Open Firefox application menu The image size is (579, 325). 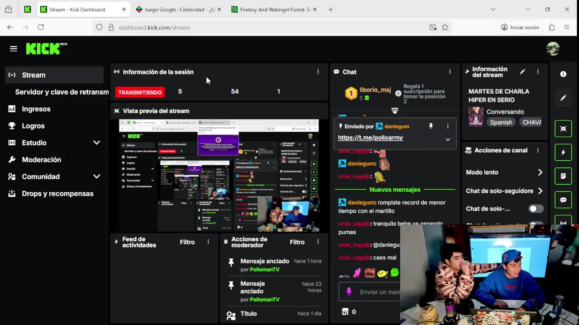point(566,28)
